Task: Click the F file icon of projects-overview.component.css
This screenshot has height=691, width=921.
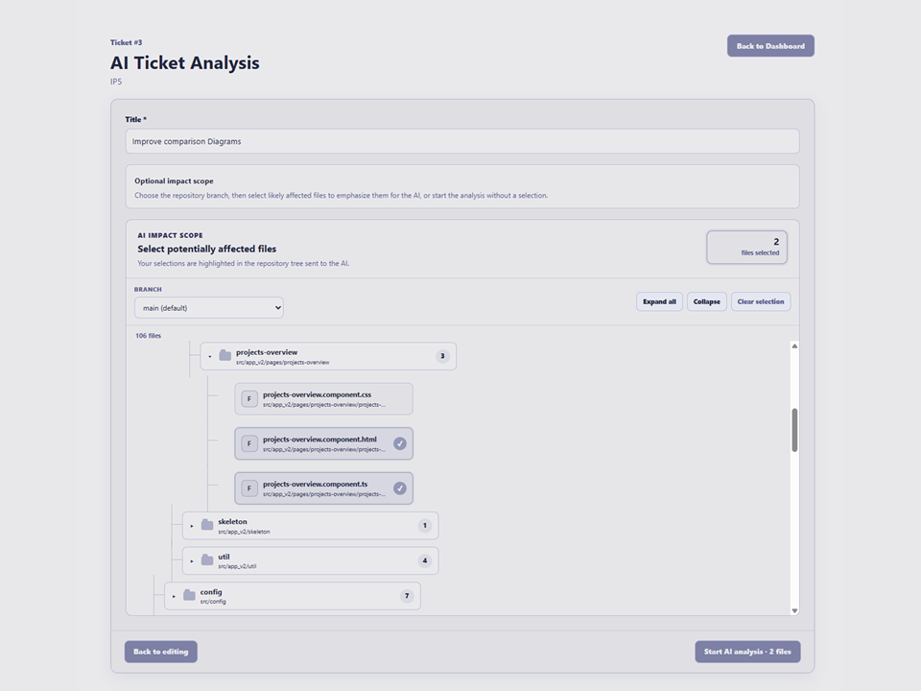Action: pyautogui.click(x=249, y=399)
